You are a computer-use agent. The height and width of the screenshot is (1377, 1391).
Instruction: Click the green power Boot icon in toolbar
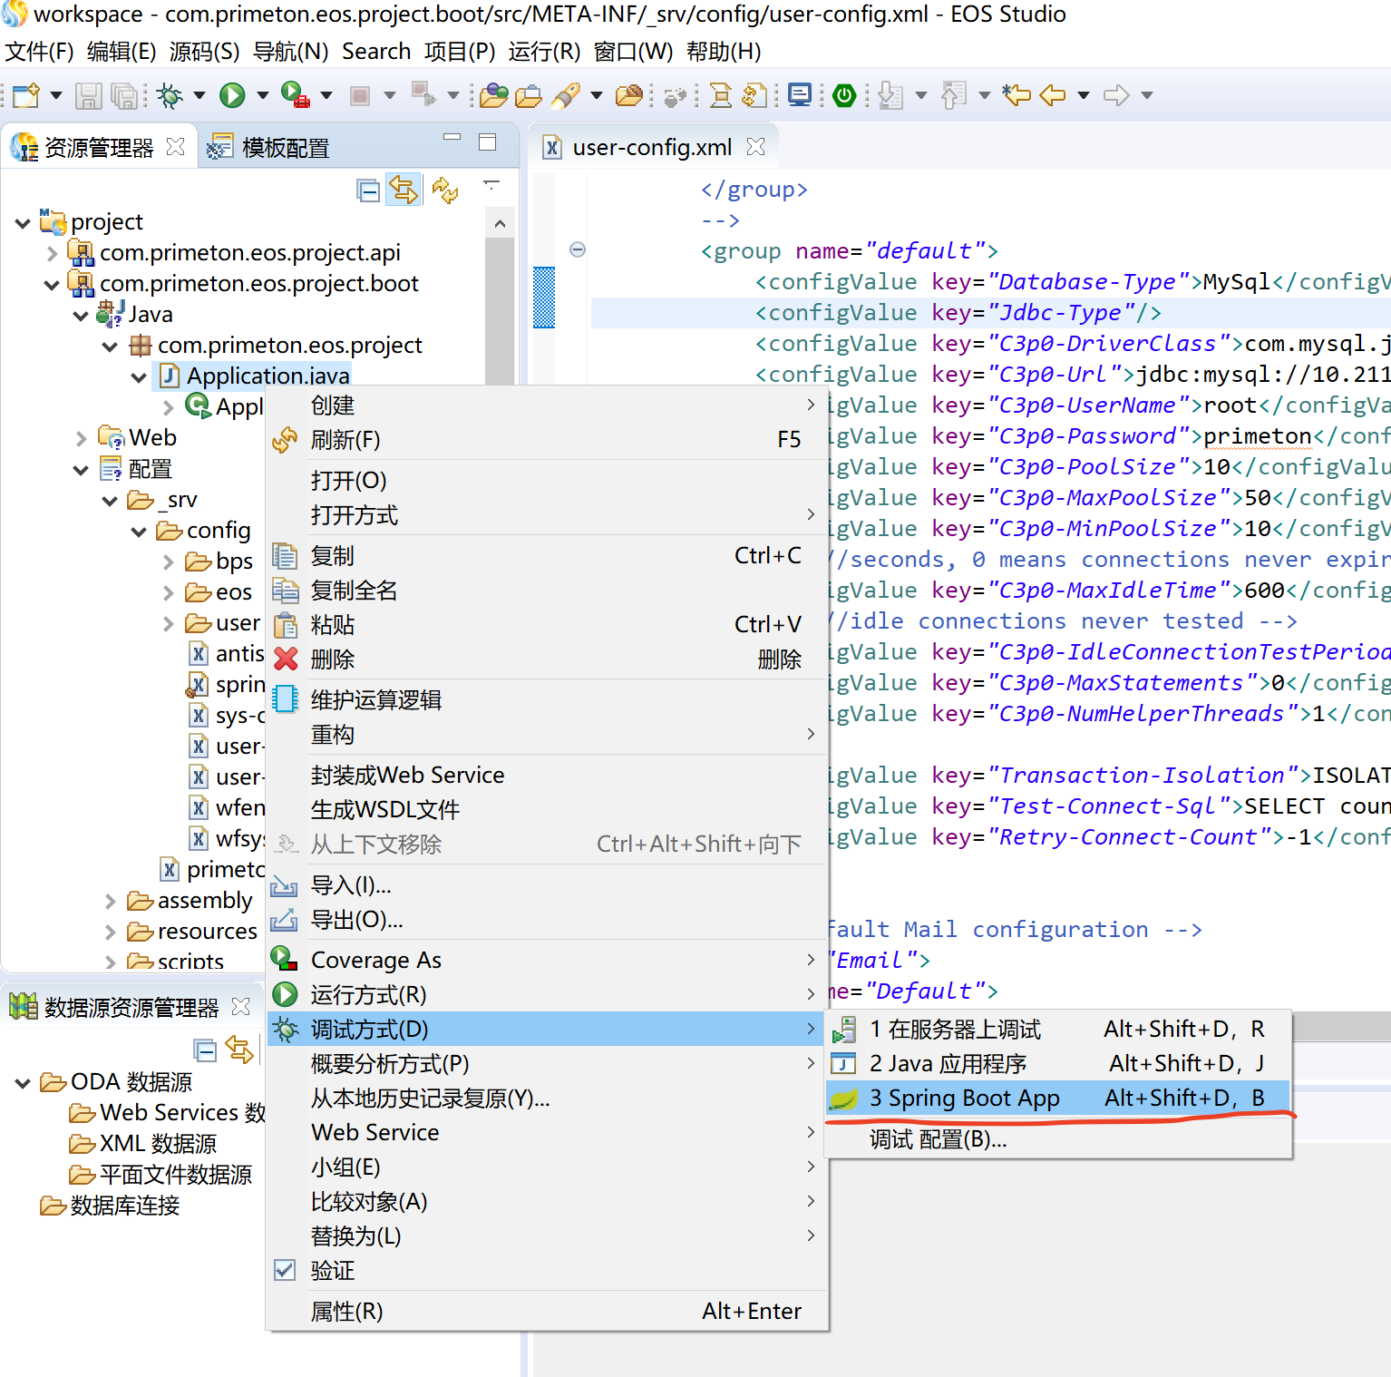(844, 95)
